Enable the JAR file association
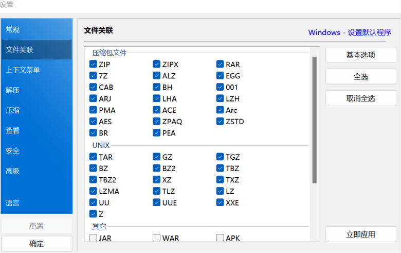 click(x=93, y=238)
